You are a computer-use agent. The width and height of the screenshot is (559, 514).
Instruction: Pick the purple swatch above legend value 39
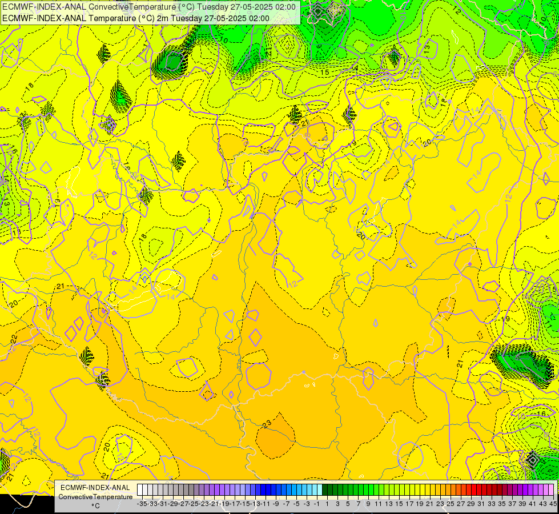[520, 490]
